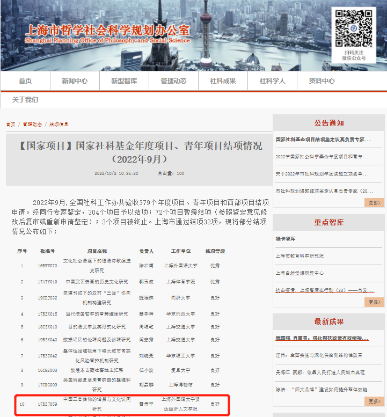Click the 首页 breadcrumb link
The height and width of the screenshot is (417, 387).
click(x=10, y=125)
